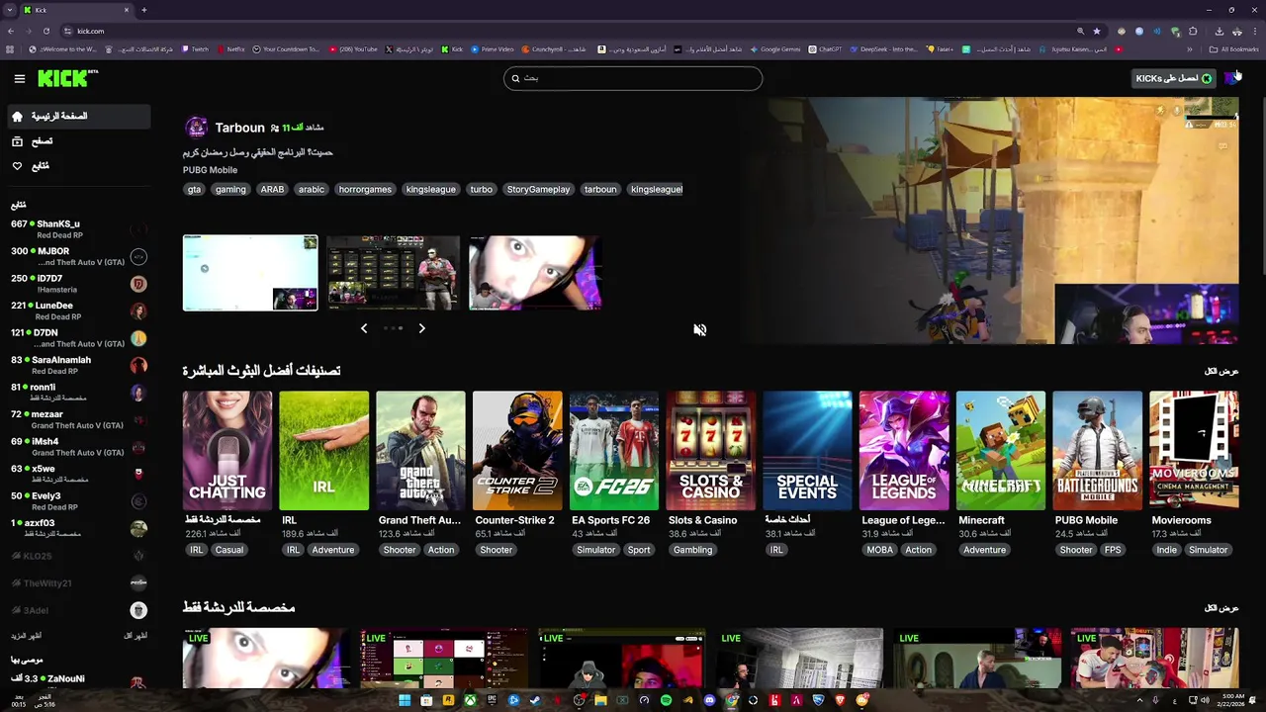Click Sport tag under EA Sports FC 26
This screenshot has width=1266, height=712.
(639, 550)
